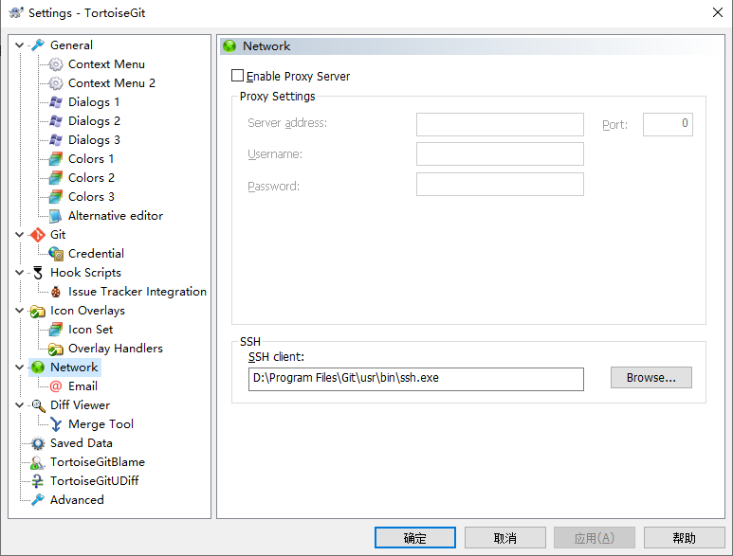Click the Icon Set icon
733x556 pixels.
pos(56,329)
